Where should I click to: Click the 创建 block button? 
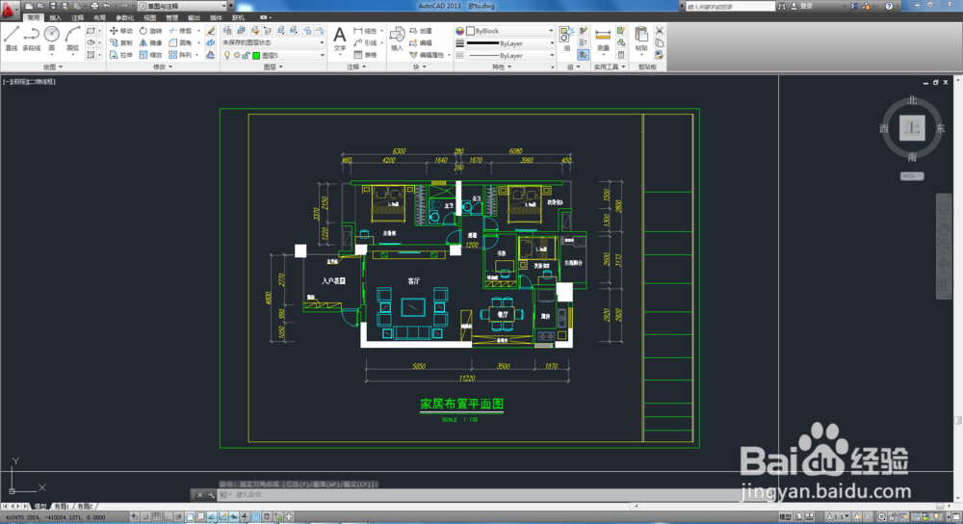[422, 31]
